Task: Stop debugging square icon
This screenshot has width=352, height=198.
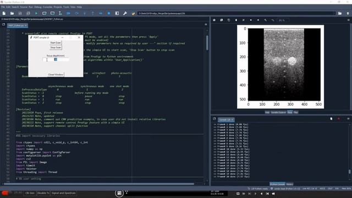Action: click(x=109, y=13)
